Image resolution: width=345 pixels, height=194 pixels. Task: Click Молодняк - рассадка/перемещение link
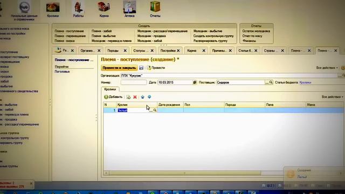(x=162, y=31)
